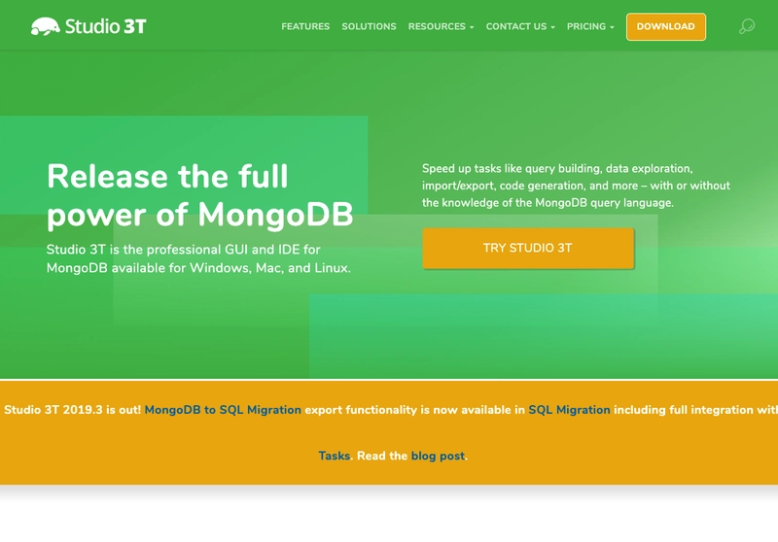Image resolution: width=778 pixels, height=542 pixels.
Task: Click the 'Studio 3T 2019.3 is out!' text
Action: pos(72,410)
